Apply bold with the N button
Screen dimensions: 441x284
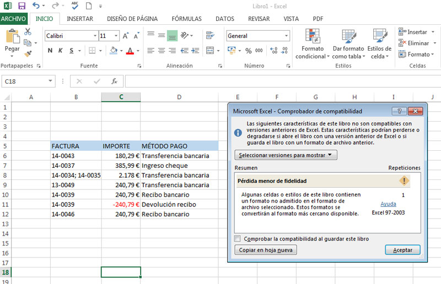pos(50,51)
